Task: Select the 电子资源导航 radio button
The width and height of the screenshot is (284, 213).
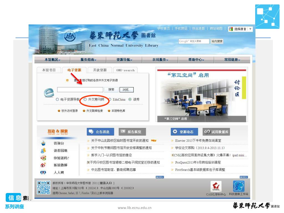Action: 57,100
